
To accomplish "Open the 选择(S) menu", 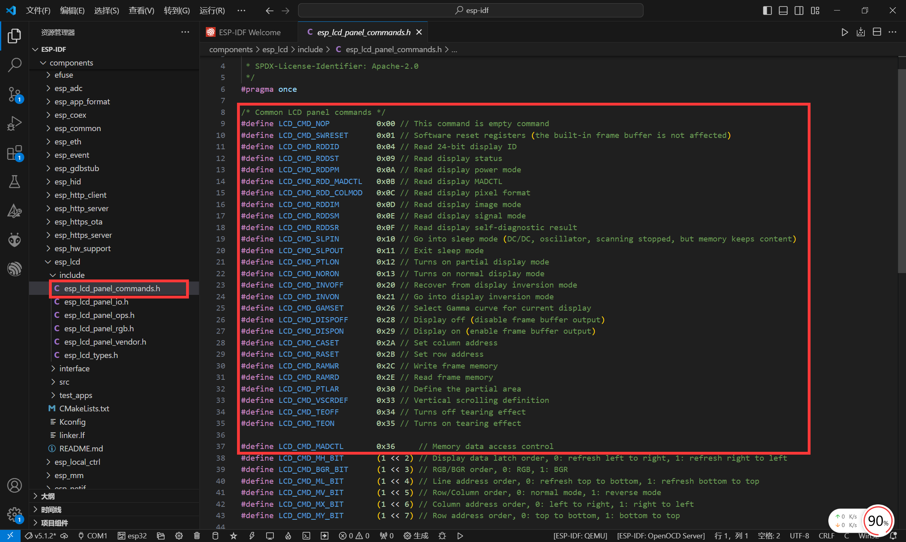I will pyautogui.click(x=107, y=11).
